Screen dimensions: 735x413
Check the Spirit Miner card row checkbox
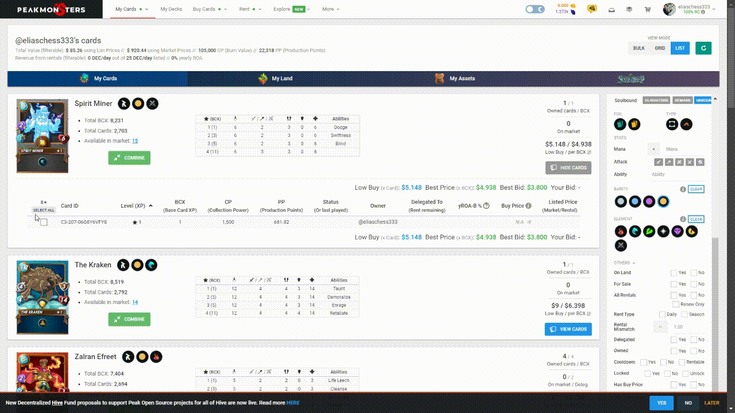[x=44, y=222]
